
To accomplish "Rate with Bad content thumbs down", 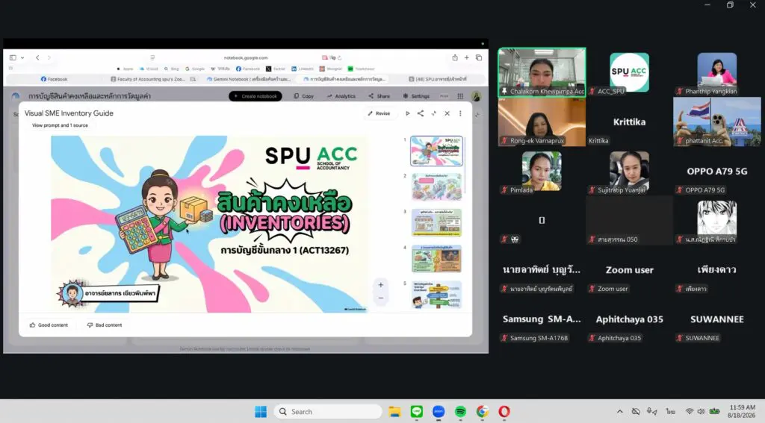I will pyautogui.click(x=105, y=325).
